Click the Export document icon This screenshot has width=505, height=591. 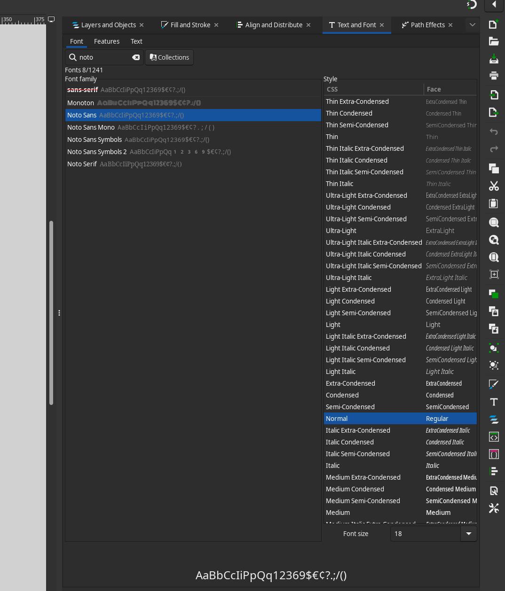pos(494,112)
